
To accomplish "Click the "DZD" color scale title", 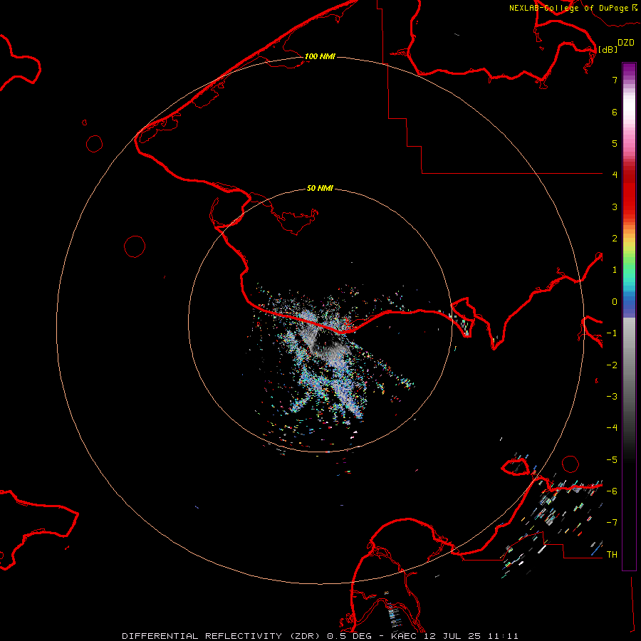I will point(626,43).
